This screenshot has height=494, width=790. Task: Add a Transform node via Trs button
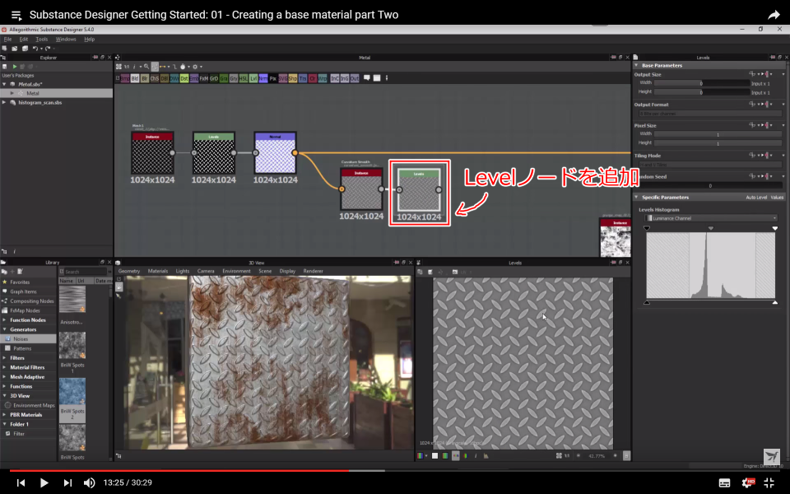(303, 78)
